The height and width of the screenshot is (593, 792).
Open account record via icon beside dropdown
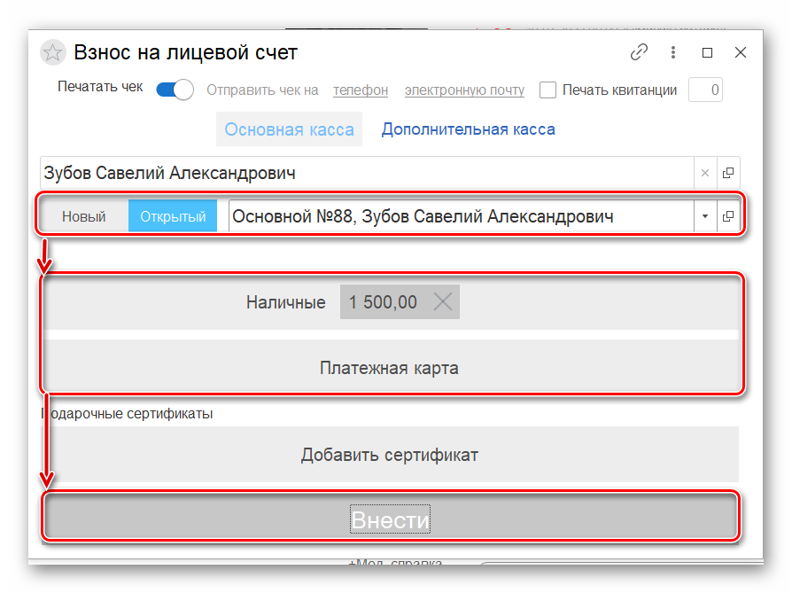click(728, 216)
